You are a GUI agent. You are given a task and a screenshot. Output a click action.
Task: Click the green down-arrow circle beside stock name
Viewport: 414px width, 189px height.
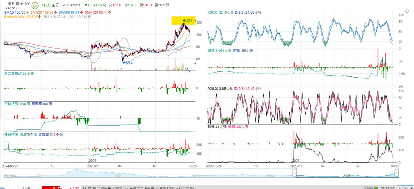pos(35,6)
